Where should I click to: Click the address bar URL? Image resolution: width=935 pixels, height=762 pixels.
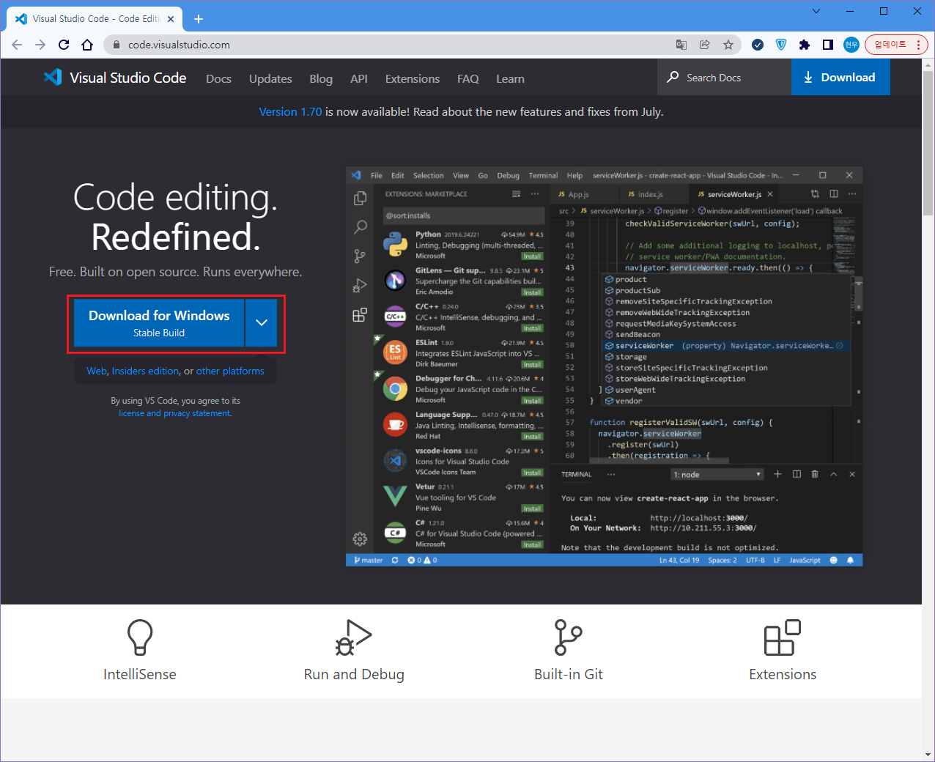coord(179,45)
